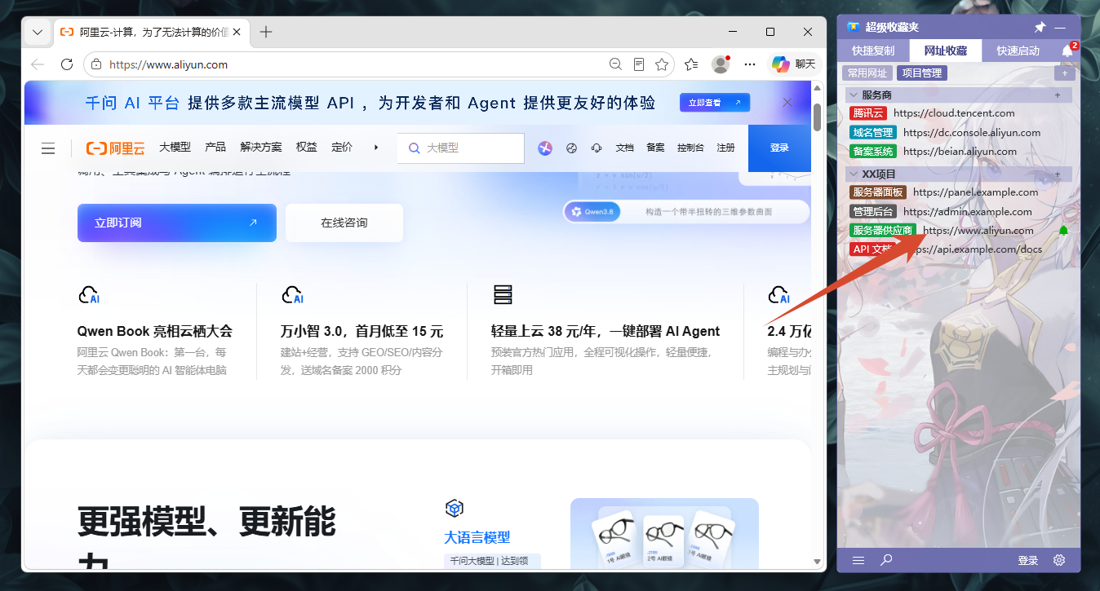This screenshot has height=591, width=1100.
Task: Click the headset support icon in Aliyun header
Action: (597, 148)
